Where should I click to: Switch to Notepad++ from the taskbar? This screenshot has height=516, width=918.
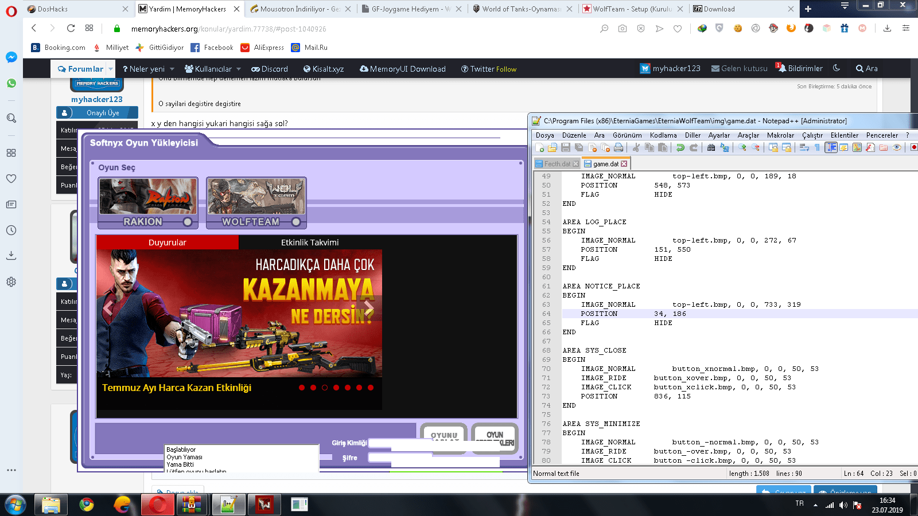coord(228,505)
